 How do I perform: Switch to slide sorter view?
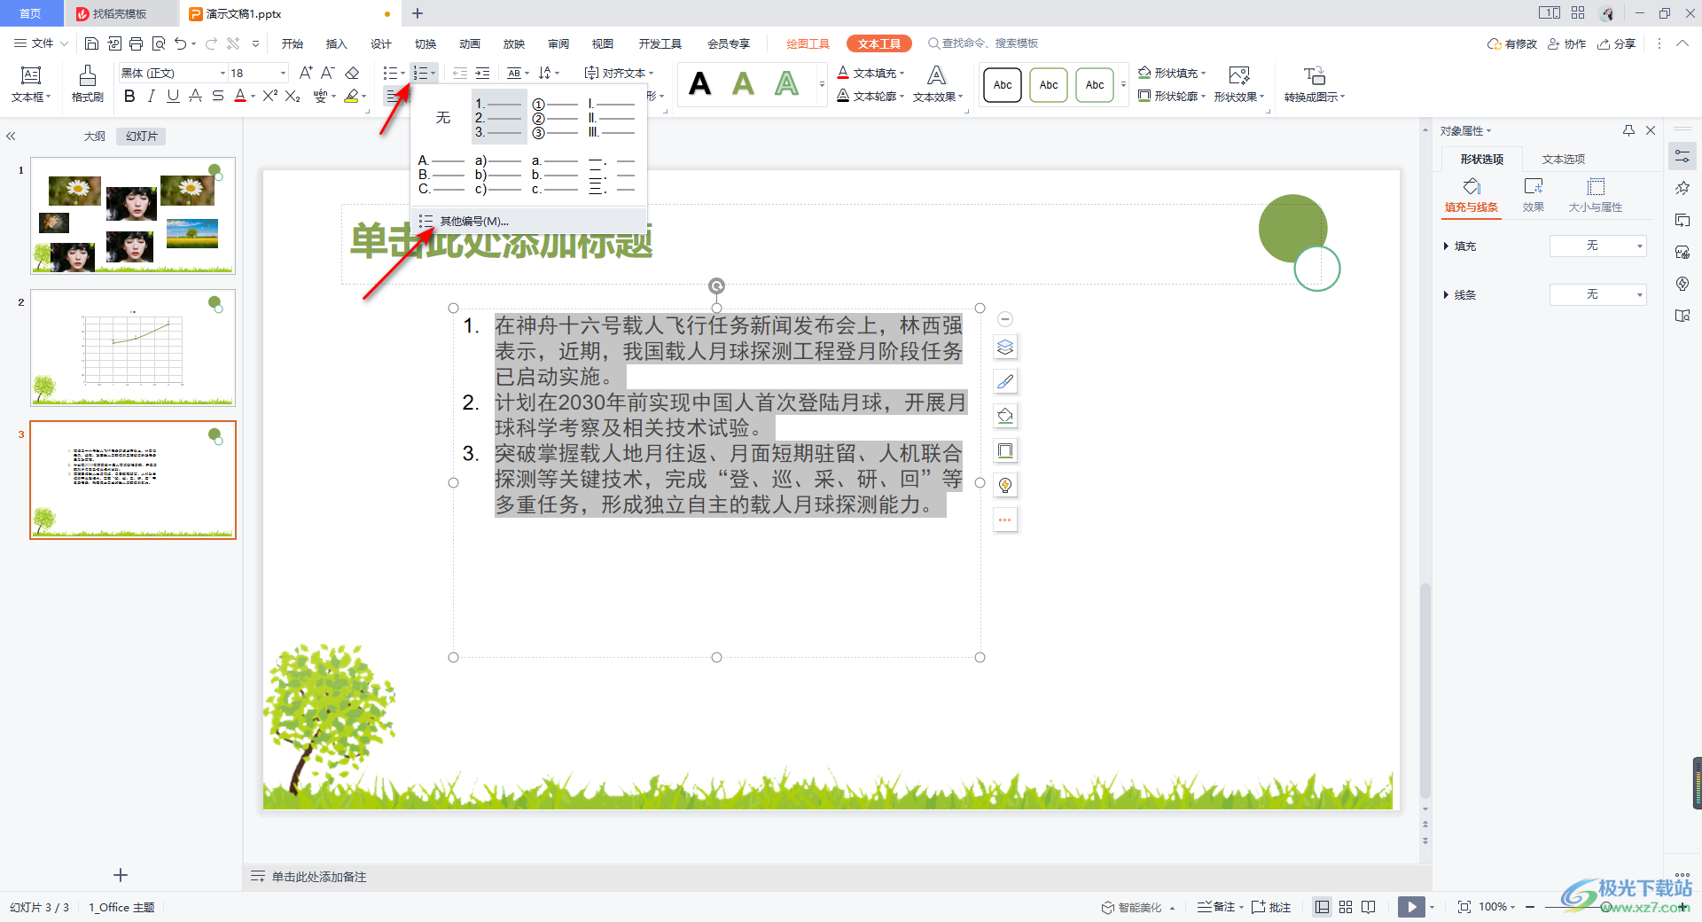coord(1346,907)
